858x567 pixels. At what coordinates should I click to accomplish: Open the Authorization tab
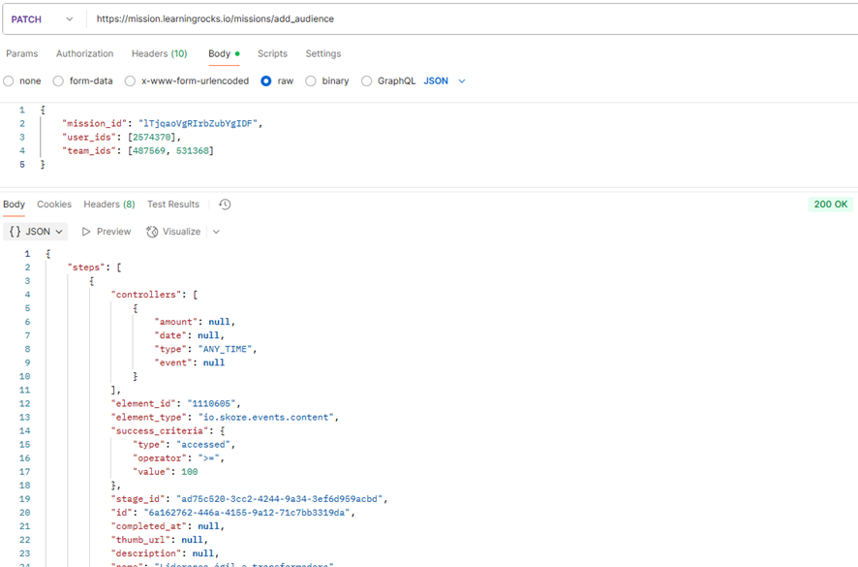click(x=84, y=54)
